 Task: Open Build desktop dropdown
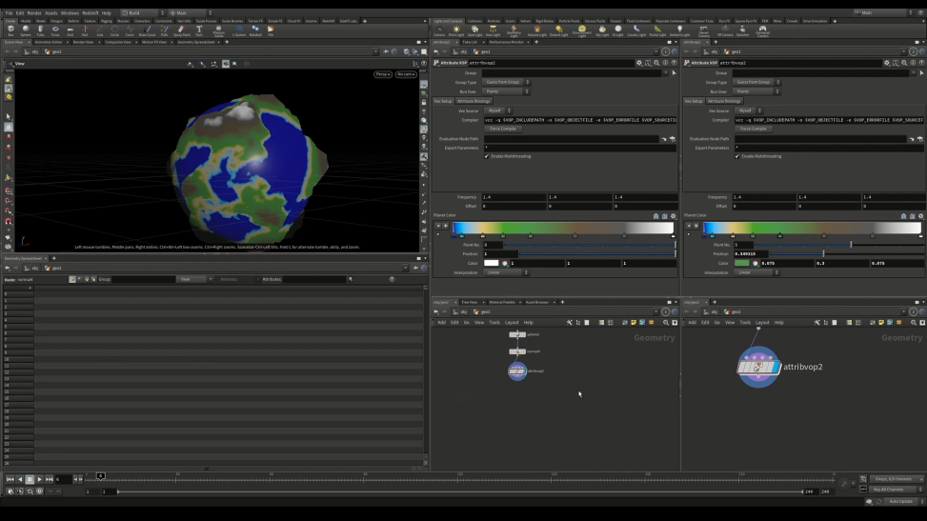click(x=143, y=12)
